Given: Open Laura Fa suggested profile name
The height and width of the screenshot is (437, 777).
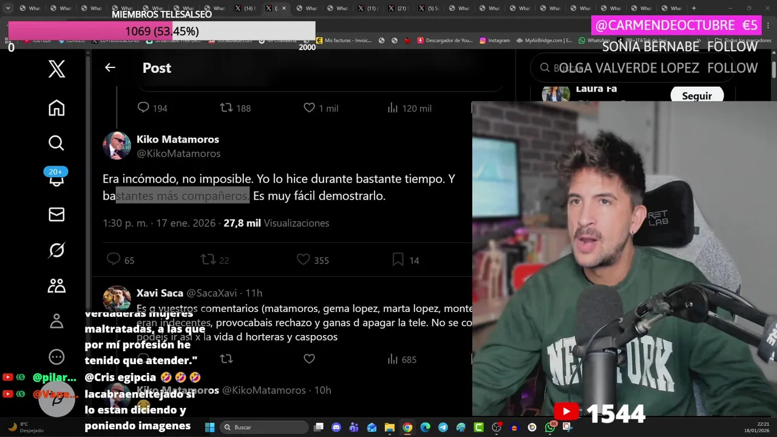Looking at the screenshot, I should point(596,89).
